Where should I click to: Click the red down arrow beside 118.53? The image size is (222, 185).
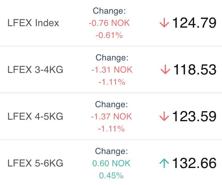[x=165, y=70]
